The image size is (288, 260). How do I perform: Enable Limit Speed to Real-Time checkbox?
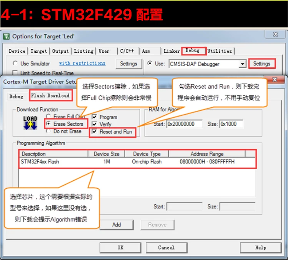(x=15, y=73)
